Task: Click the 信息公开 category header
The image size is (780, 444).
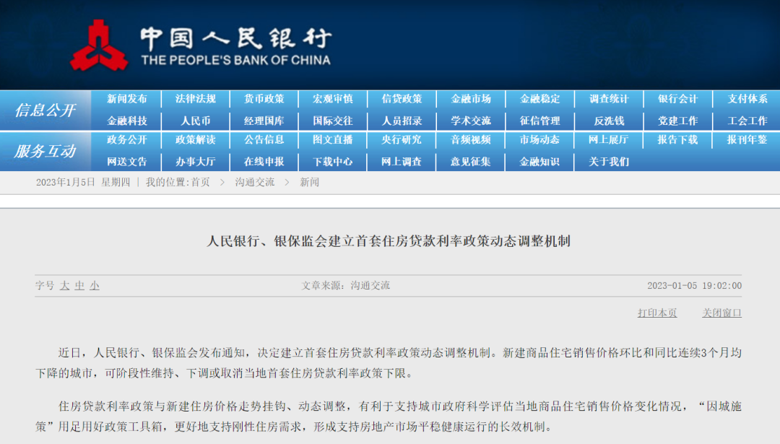Action: [x=45, y=110]
